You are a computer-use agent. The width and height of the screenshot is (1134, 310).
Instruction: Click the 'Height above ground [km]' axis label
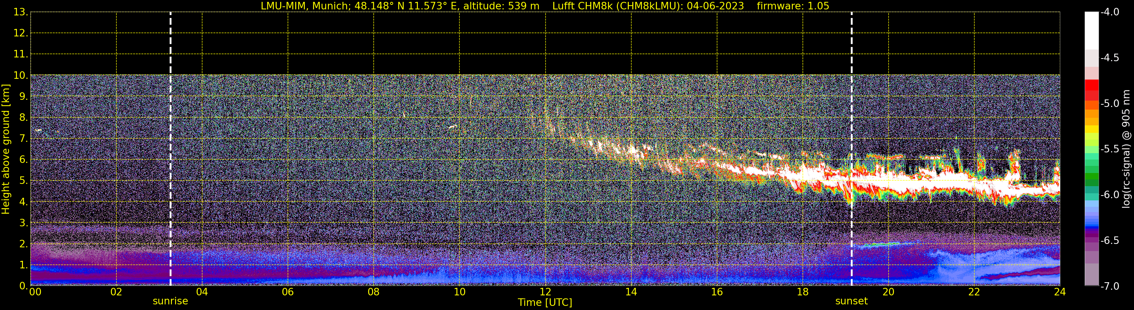coord(6,149)
